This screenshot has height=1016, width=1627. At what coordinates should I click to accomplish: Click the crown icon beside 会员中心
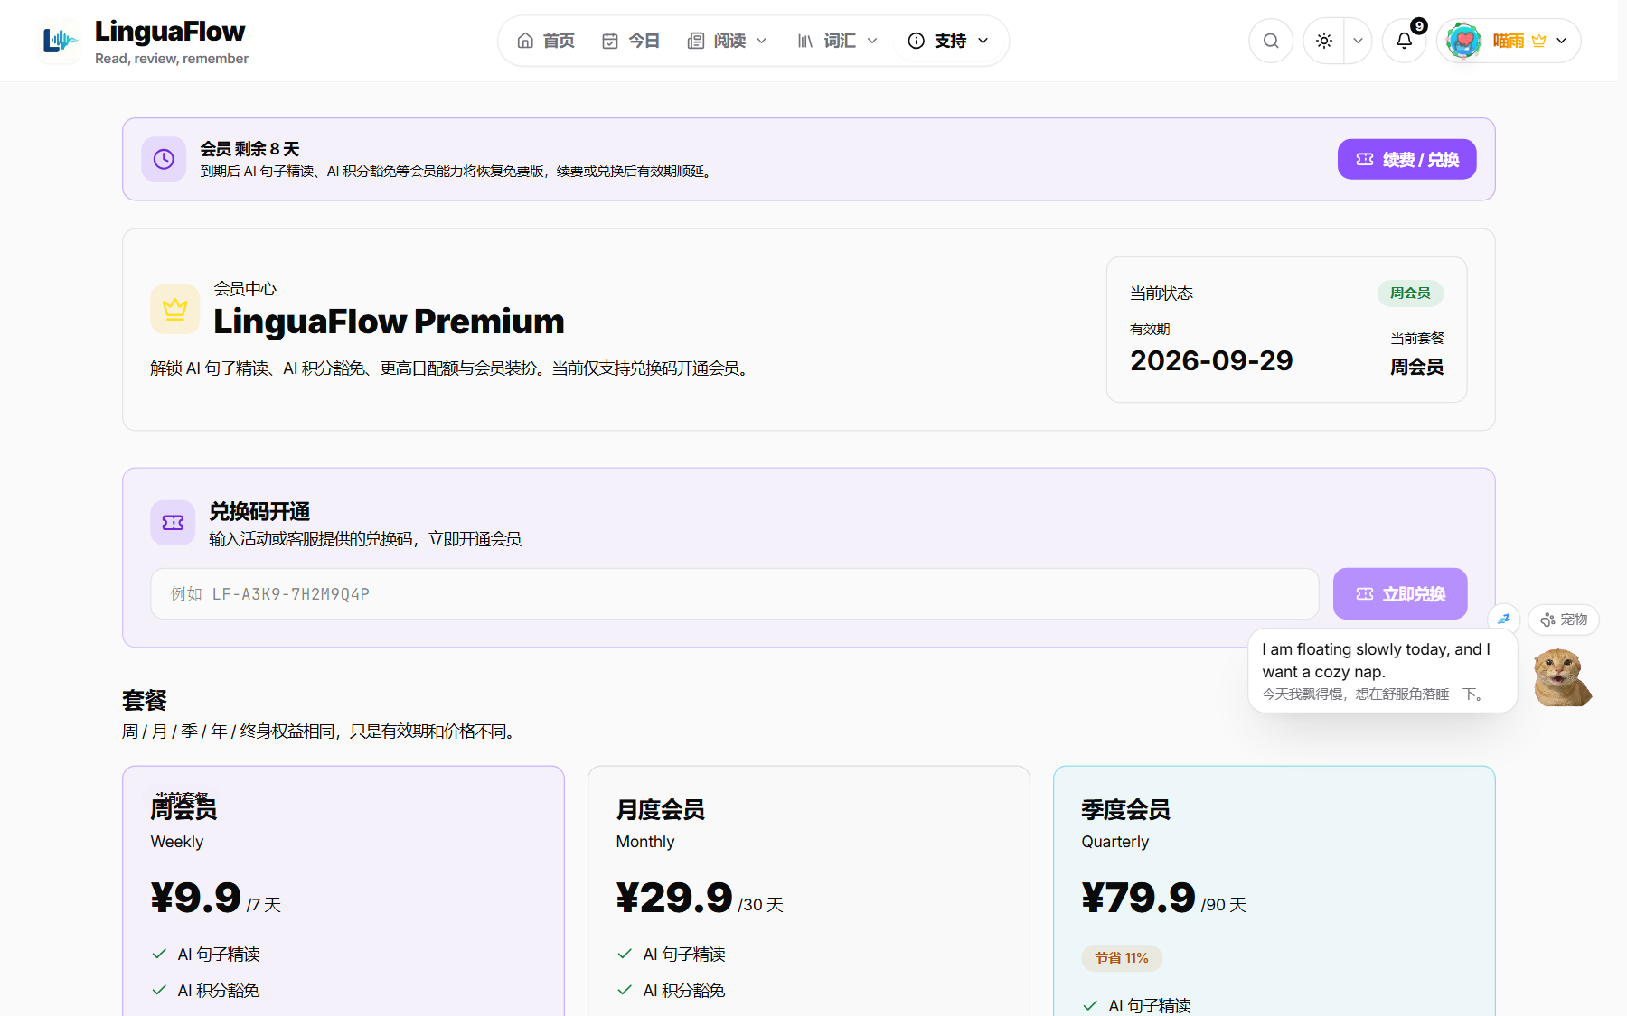174,309
